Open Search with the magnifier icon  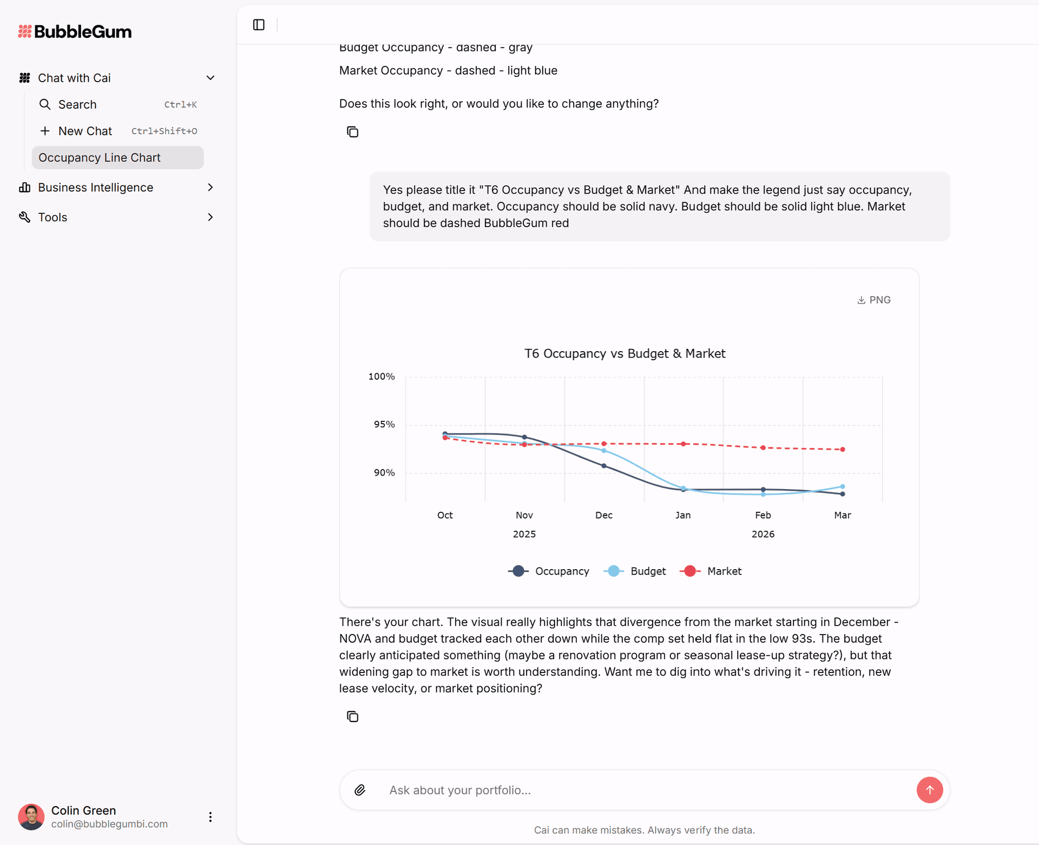[x=45, y=104]
